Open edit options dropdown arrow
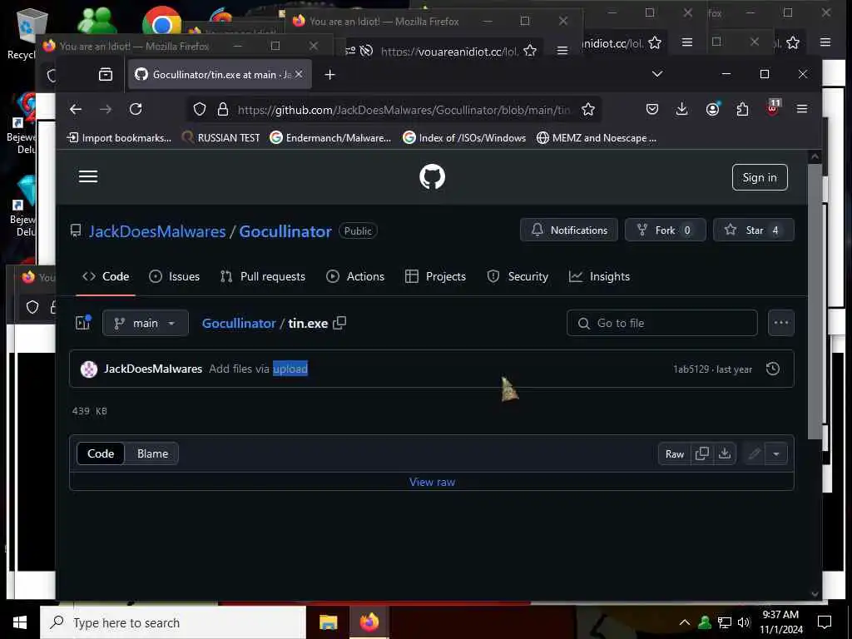Viewport: 852px width, 639px height. tap(776, 453)
